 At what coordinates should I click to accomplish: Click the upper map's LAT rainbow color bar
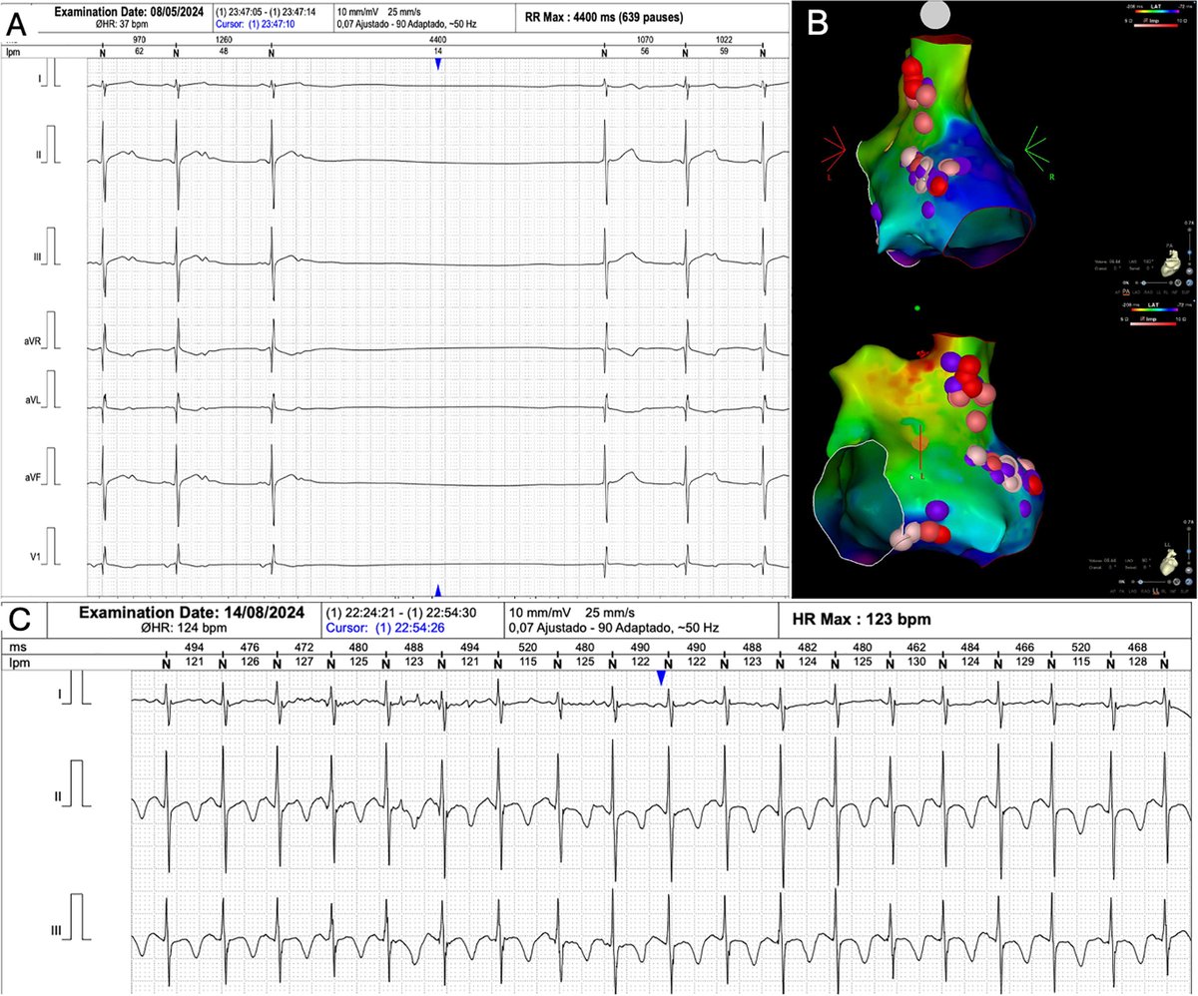1157,11
